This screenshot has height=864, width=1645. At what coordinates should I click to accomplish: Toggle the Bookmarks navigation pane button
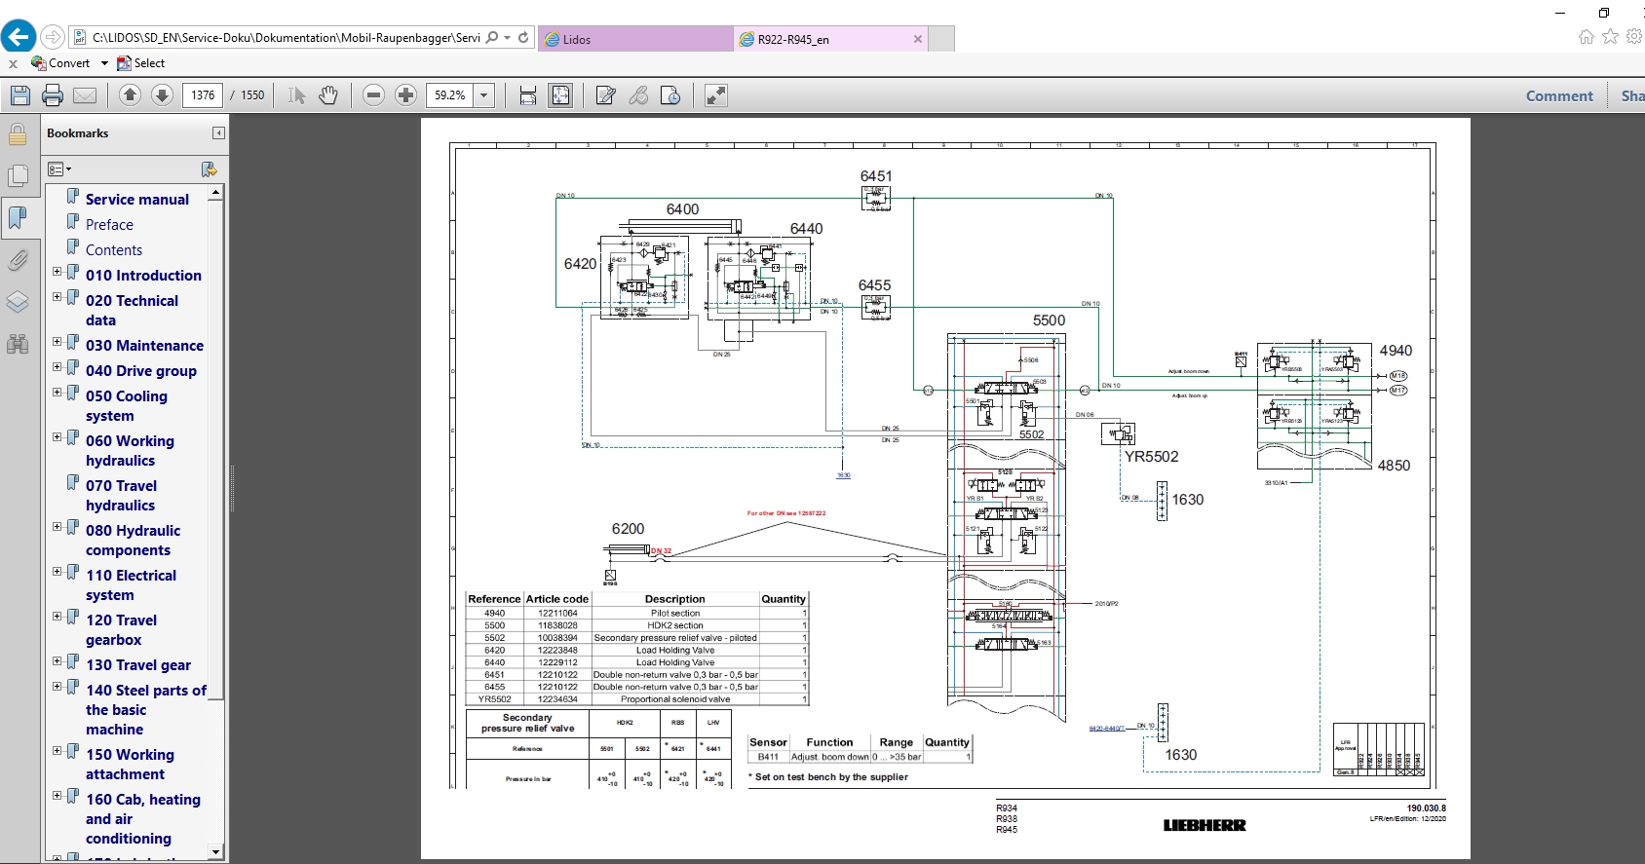click(18, 217)
